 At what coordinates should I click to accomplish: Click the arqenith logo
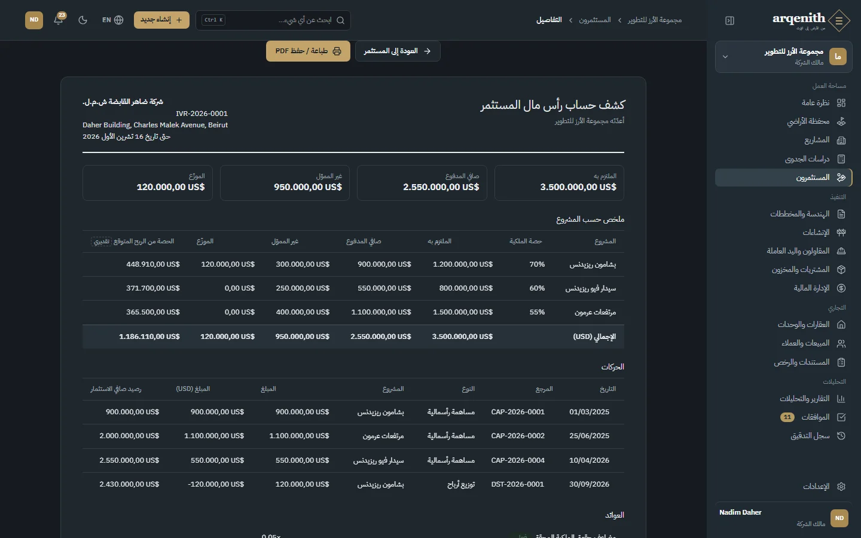coord(811,20)
